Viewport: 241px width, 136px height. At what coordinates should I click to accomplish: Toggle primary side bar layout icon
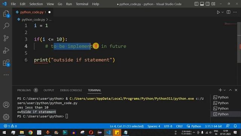tap(196, 4)
